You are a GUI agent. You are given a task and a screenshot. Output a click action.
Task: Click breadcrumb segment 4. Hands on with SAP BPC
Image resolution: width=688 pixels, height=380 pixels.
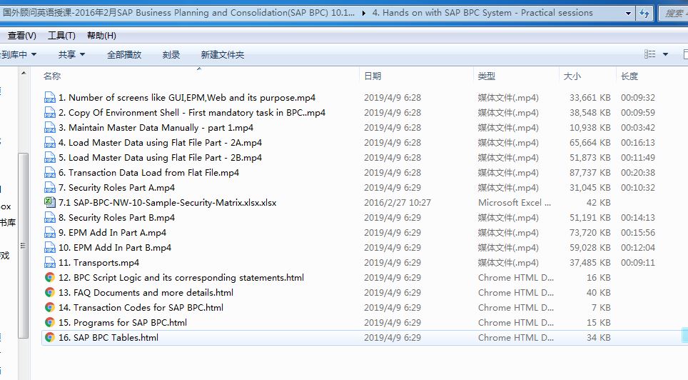(482, 13)
